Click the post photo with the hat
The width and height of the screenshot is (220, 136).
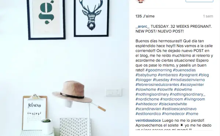click(65, 68)
